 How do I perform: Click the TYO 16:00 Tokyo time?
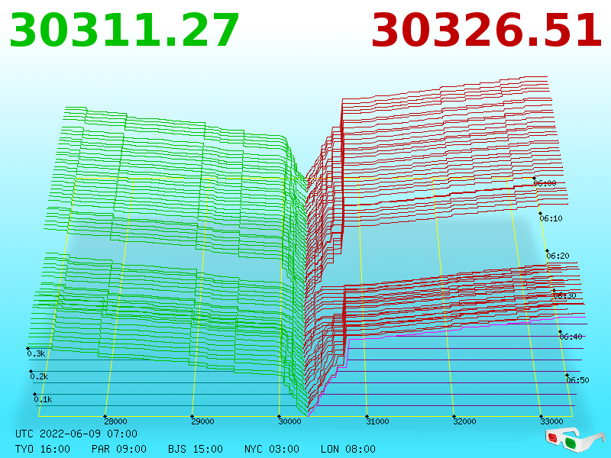click(x=43, y=449)
